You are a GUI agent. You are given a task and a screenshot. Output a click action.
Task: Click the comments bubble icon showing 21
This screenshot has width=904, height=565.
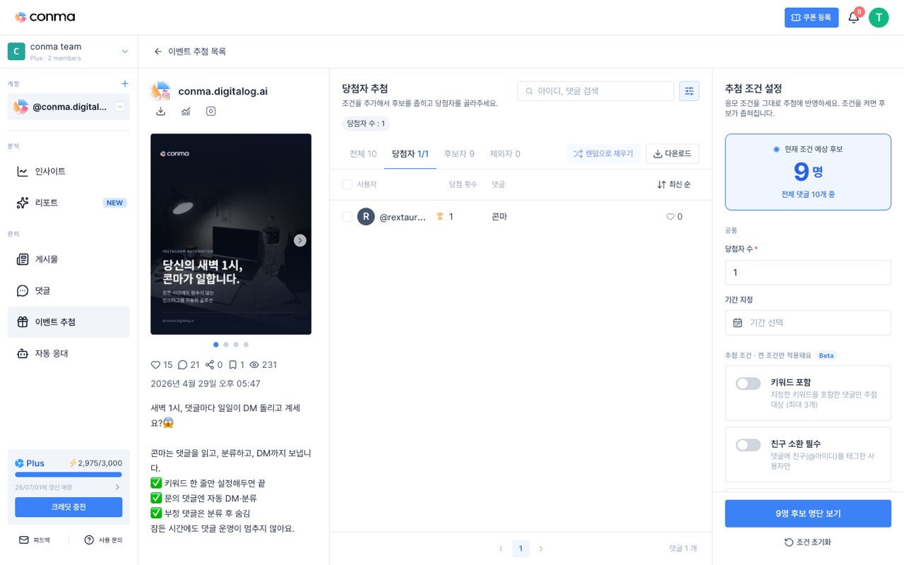tap(182, 365)
